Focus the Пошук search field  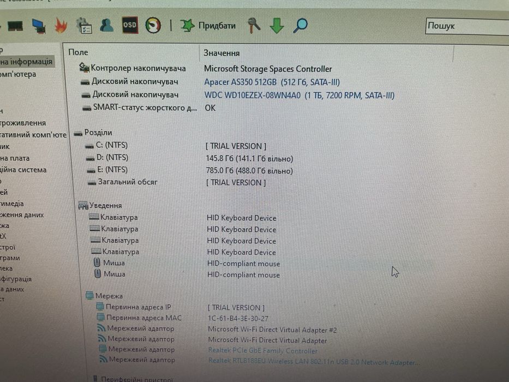click(x=467, y=26)
